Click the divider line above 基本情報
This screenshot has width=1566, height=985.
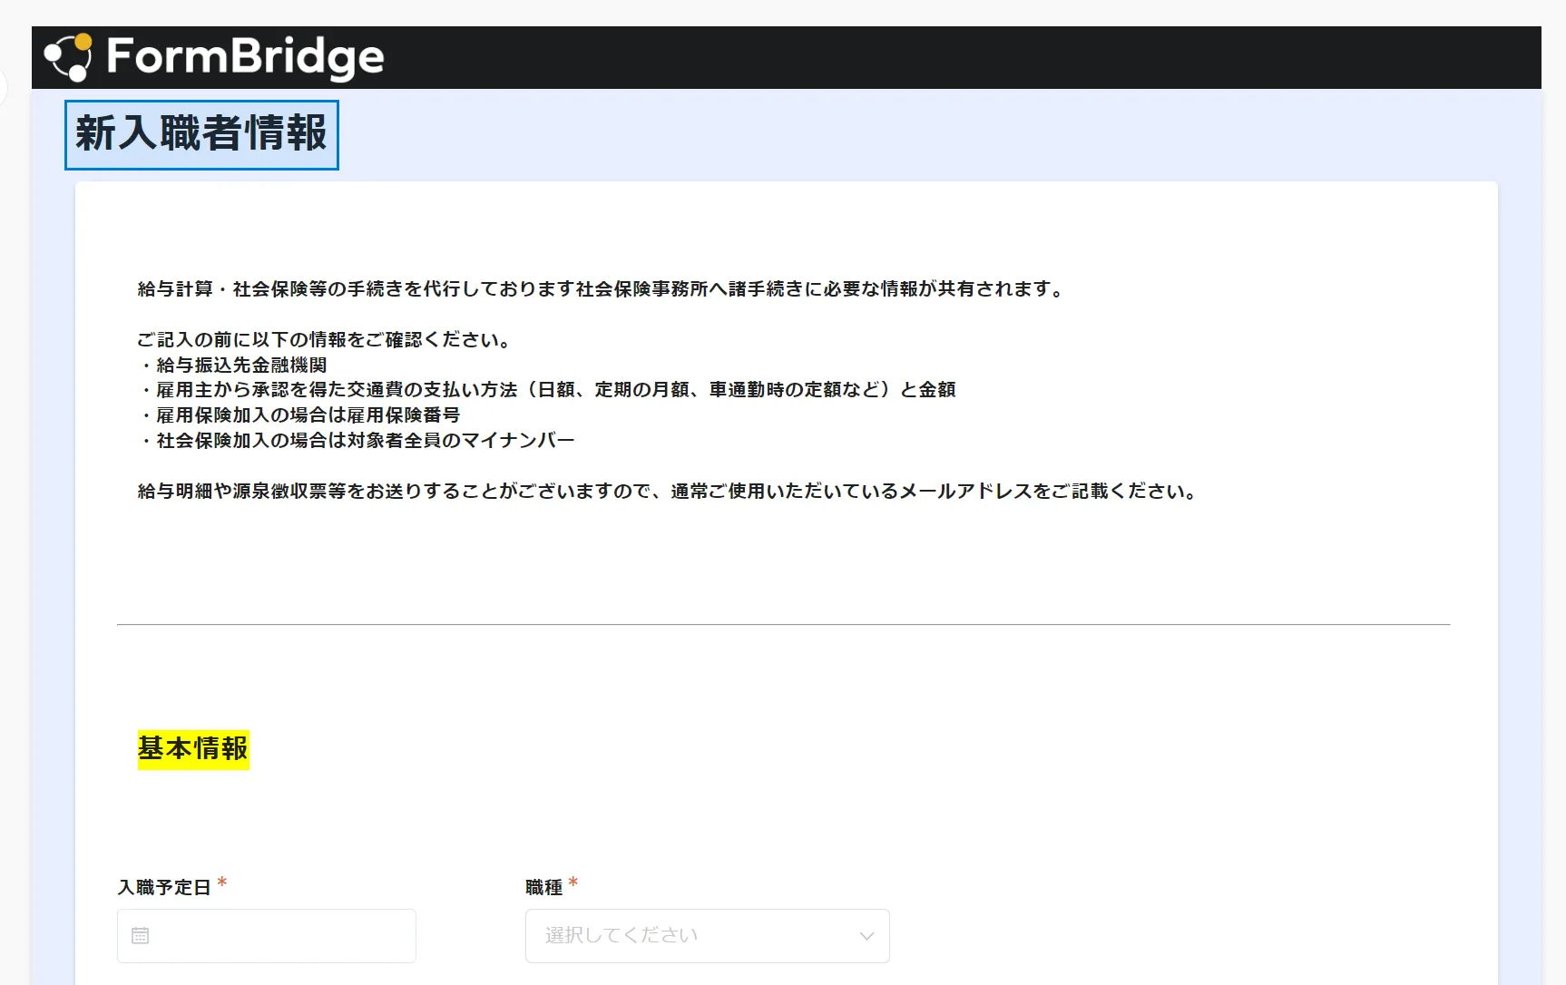(783, 624)
